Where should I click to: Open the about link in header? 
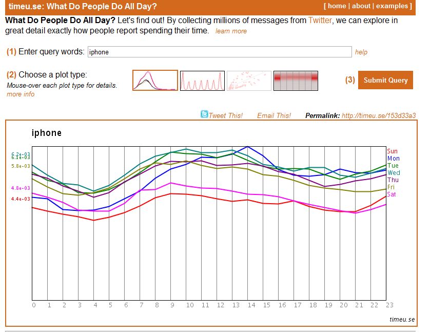pyautogui.click(x=361, y=6)
